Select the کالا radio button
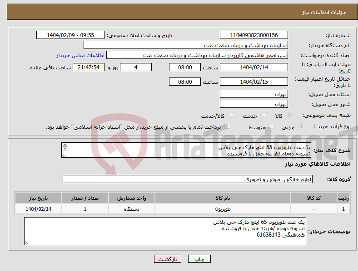Image resolution: width=358 pixels, height=271 pixels. 289,115
